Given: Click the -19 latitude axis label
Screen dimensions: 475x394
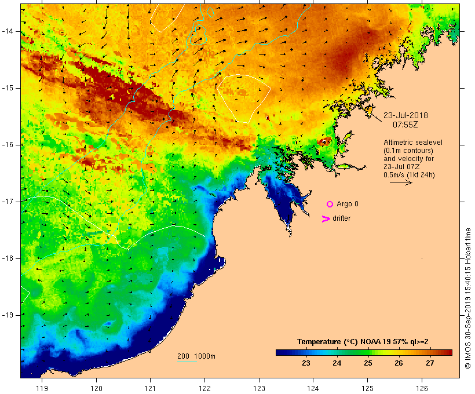Looking at the screenshot, I should (x=8, y=315).
